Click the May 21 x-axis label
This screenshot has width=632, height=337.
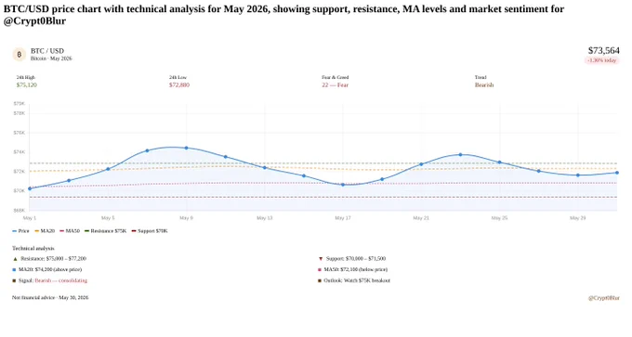coord(421,218)
